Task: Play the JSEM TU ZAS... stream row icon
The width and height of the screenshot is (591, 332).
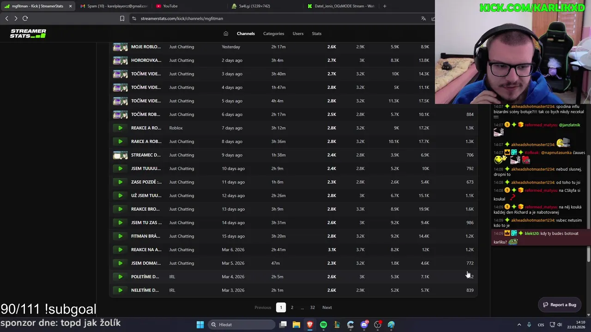Action: [x=120, y=223]
